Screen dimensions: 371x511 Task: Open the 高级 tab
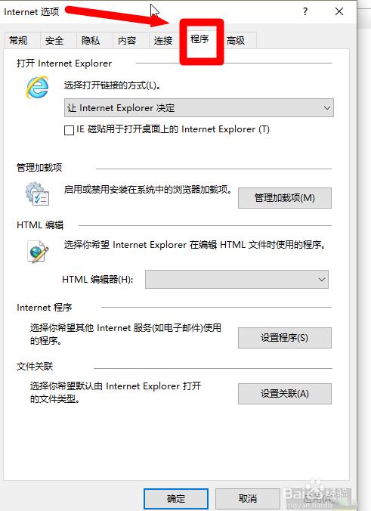coord(236,40)
